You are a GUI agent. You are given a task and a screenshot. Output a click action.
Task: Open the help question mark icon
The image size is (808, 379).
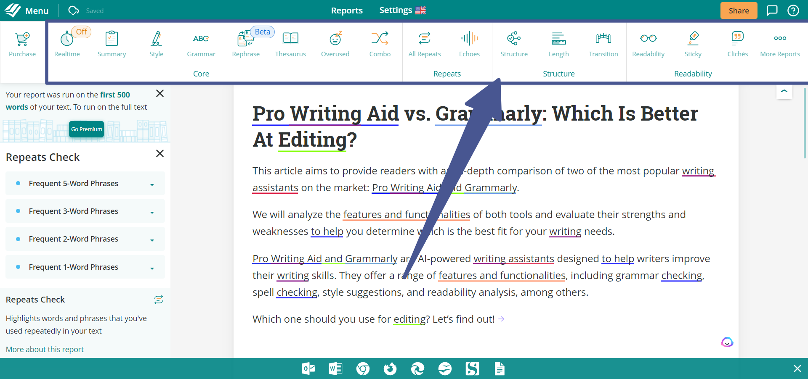coord(793,11)
